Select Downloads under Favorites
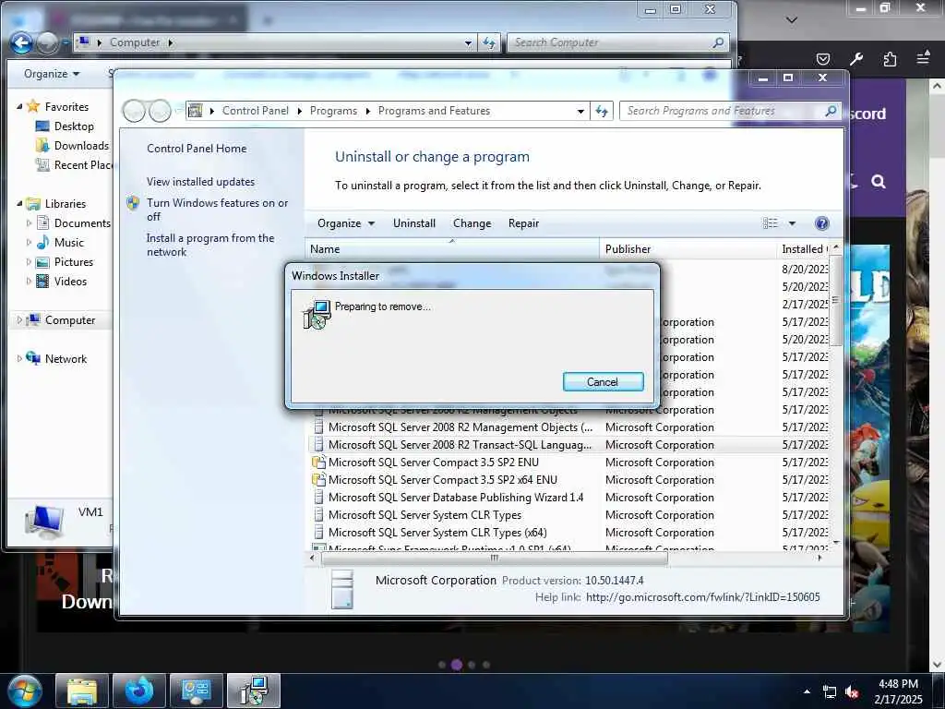Screen dimensions: 945x709 pyautogui.click(x=72, y=145)
